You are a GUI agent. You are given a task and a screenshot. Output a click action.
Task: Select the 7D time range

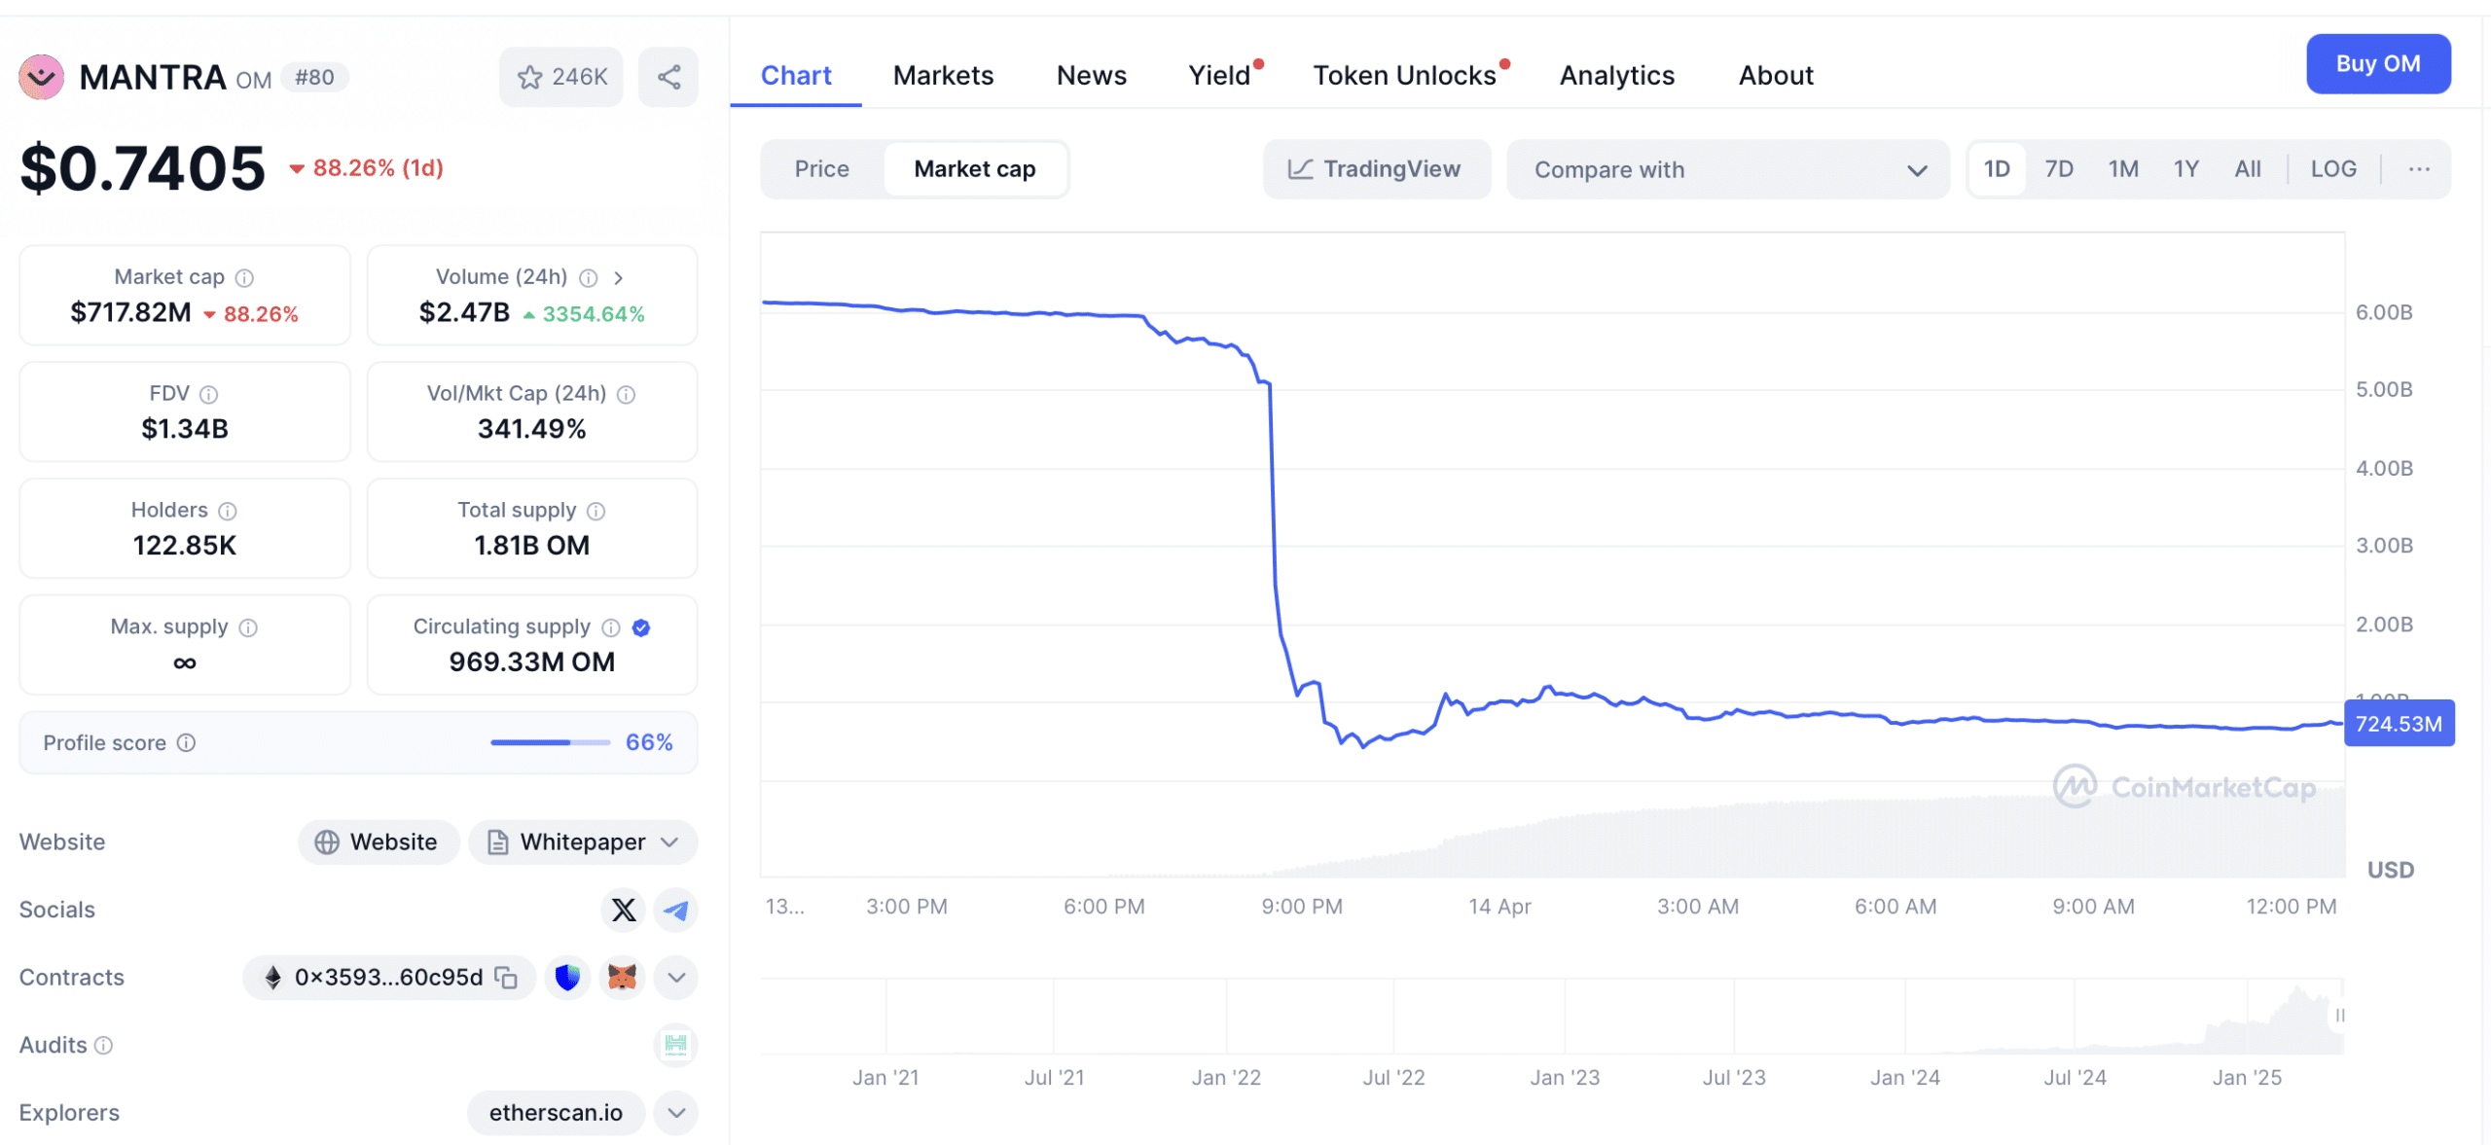[x=2059, y=169]
